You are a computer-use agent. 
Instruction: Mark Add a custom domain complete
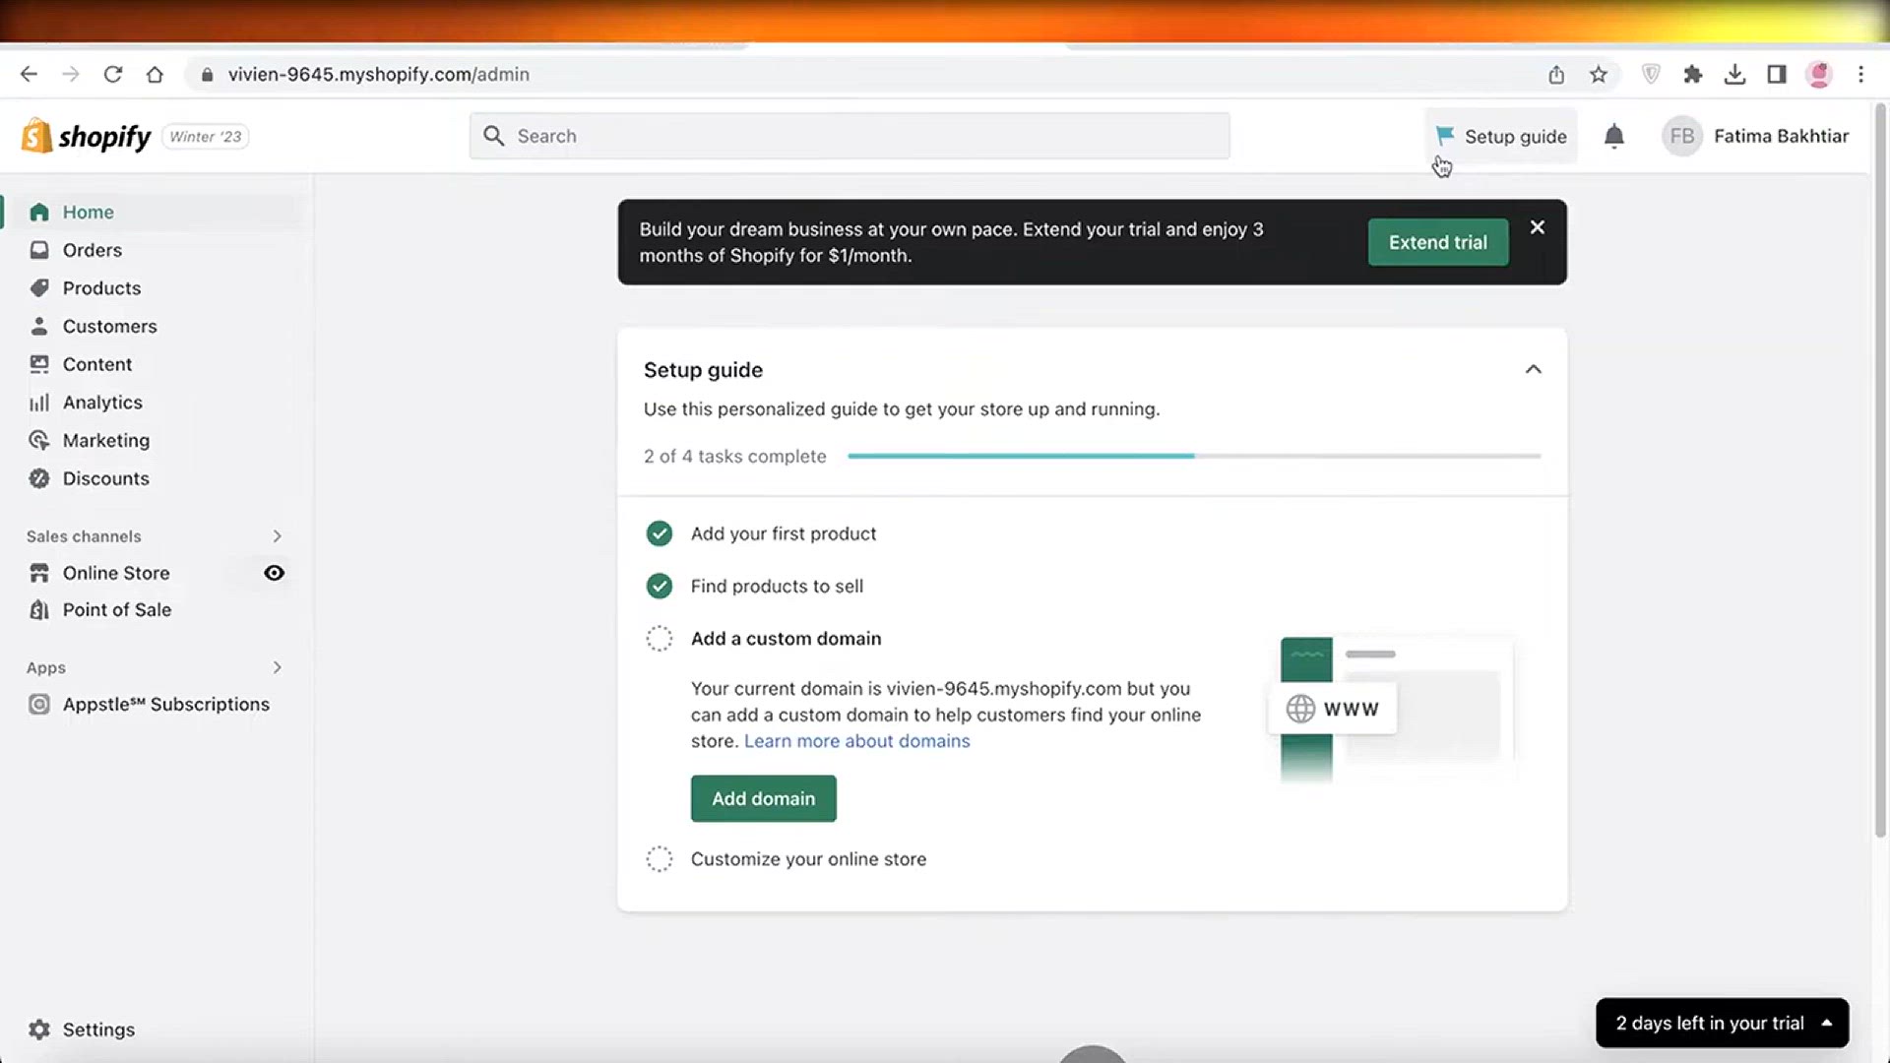pyautogui.click(x=659, y=639)
